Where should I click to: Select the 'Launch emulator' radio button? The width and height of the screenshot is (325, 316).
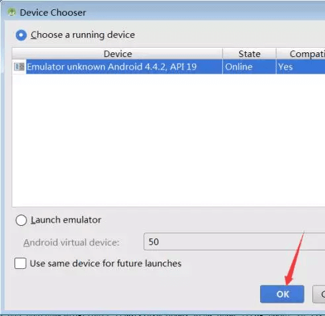[21, 220]
